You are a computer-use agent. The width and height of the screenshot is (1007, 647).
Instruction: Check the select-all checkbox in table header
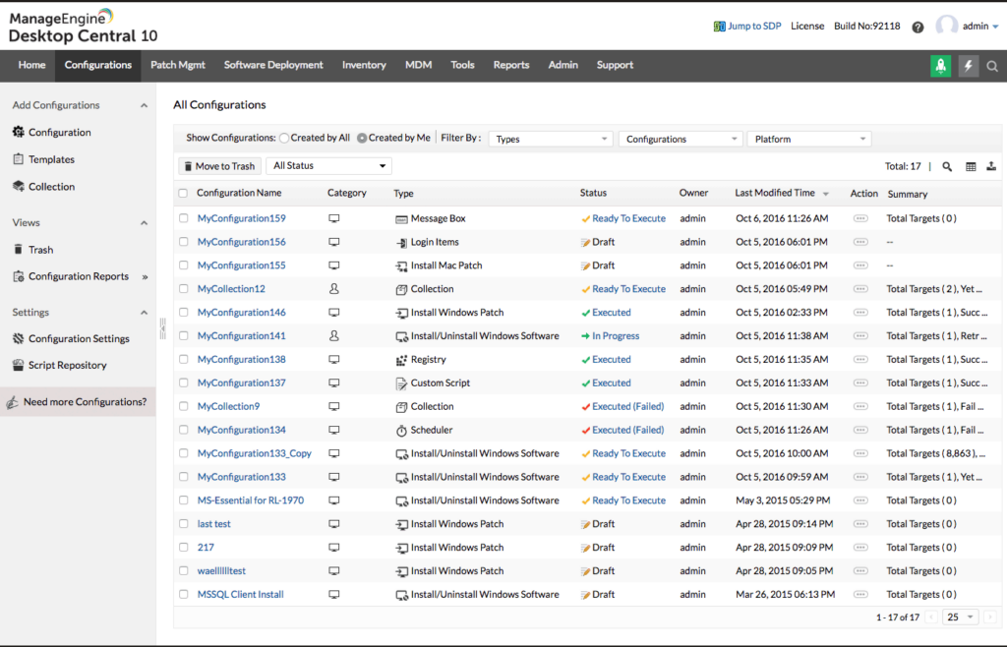183,194
